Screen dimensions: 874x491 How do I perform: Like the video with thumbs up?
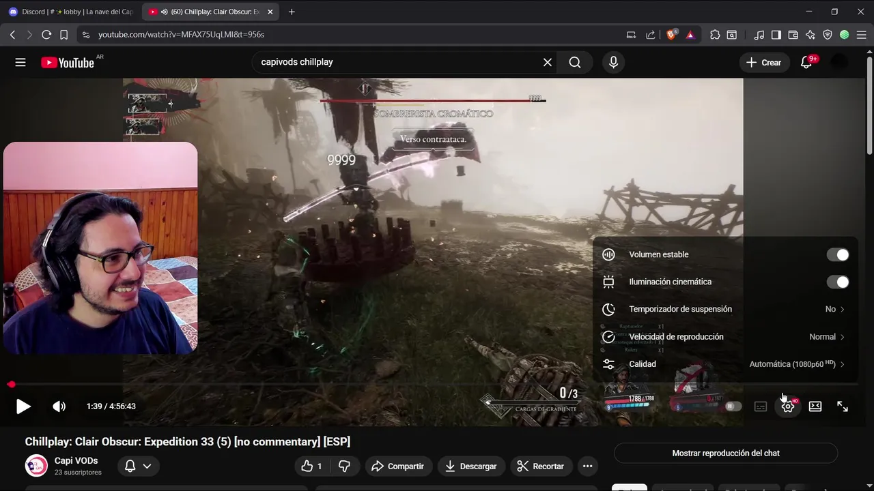tap(312, 466)
